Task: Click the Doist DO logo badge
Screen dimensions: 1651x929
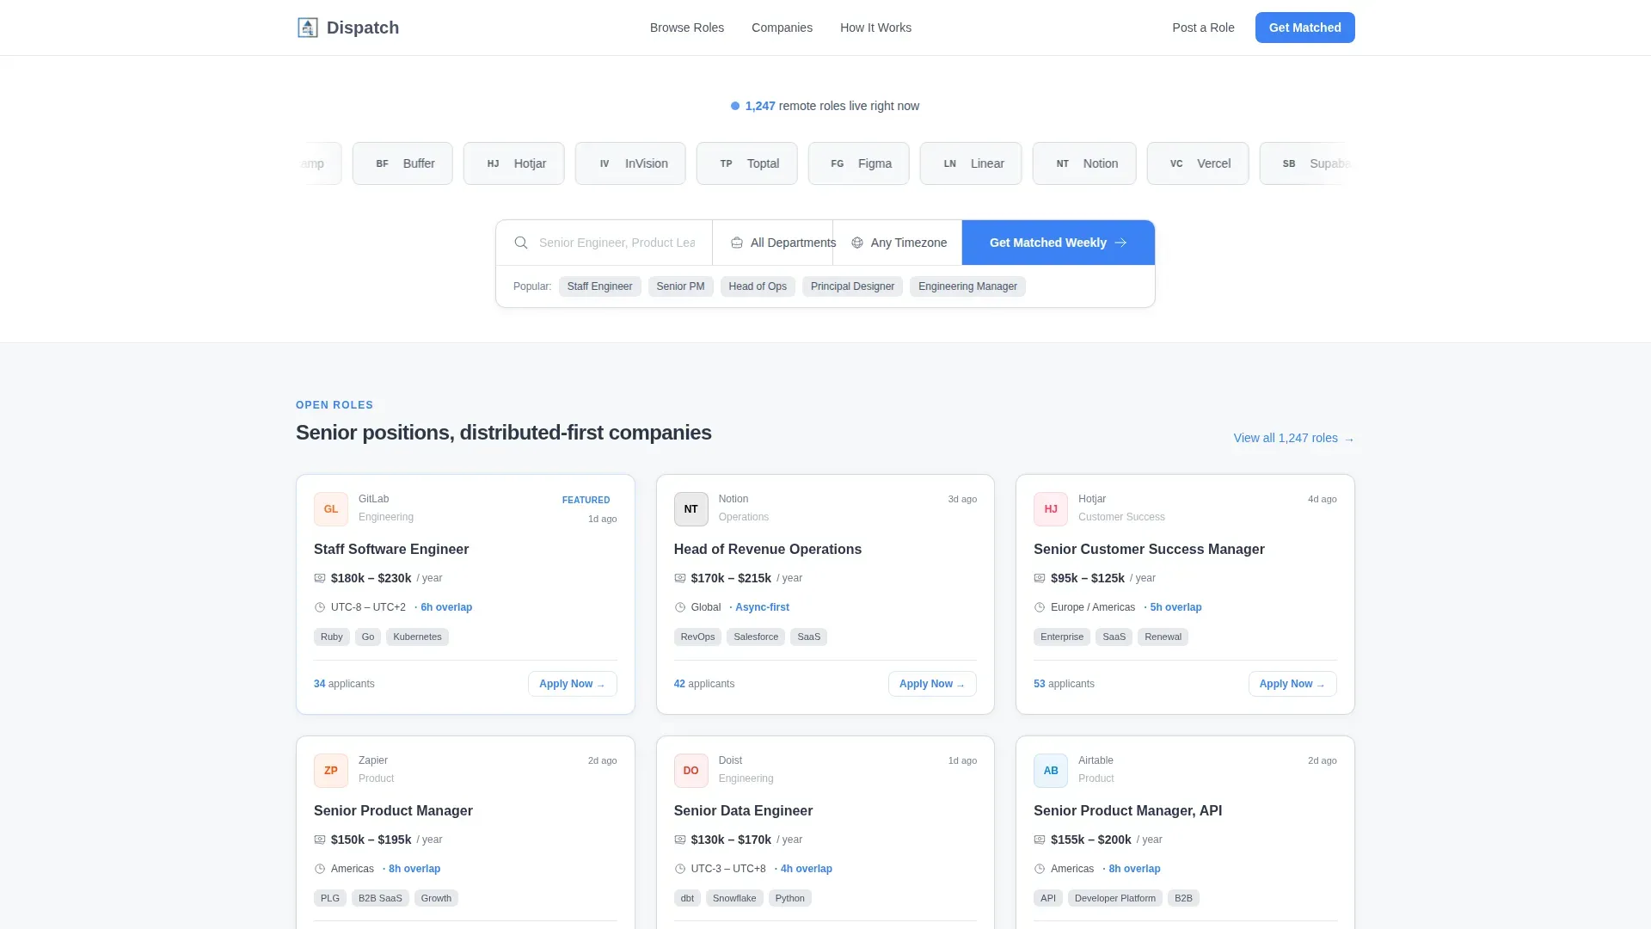Action: point(691,771)
